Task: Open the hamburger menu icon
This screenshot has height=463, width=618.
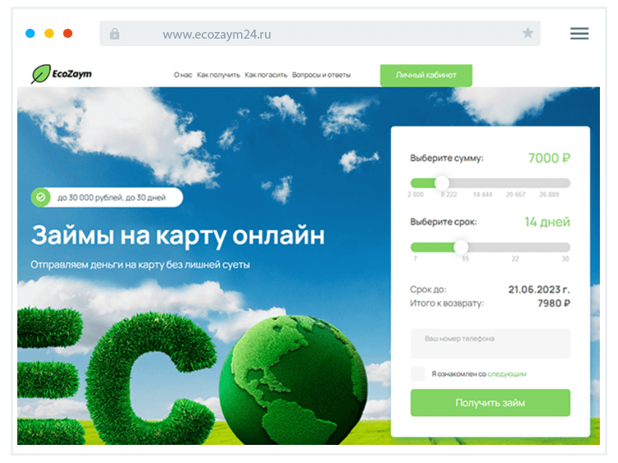Action: click(x=579, y=34)
